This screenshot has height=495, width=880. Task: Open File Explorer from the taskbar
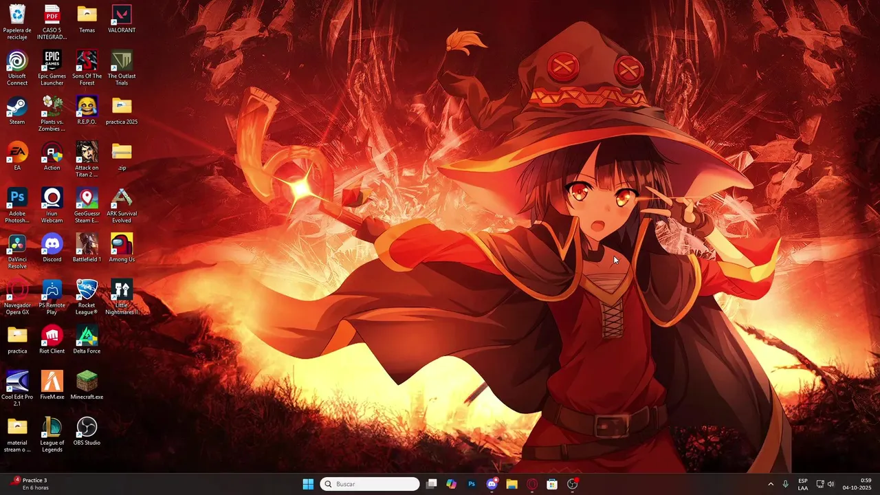[511, 484]
